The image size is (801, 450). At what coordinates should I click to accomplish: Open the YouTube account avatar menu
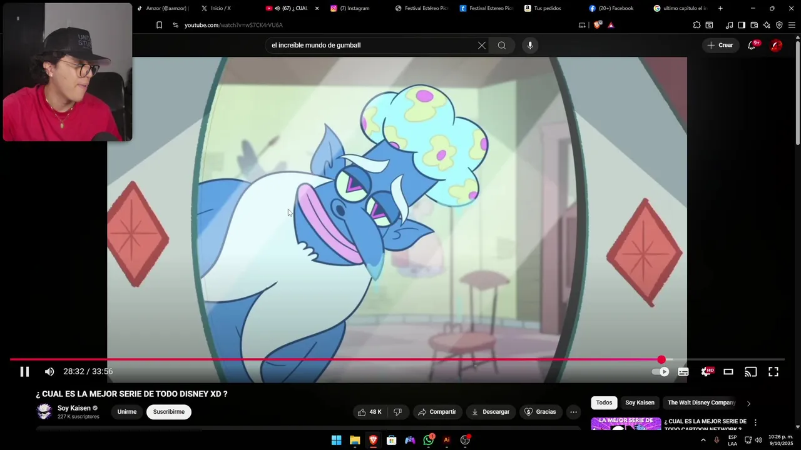point(776,45)
